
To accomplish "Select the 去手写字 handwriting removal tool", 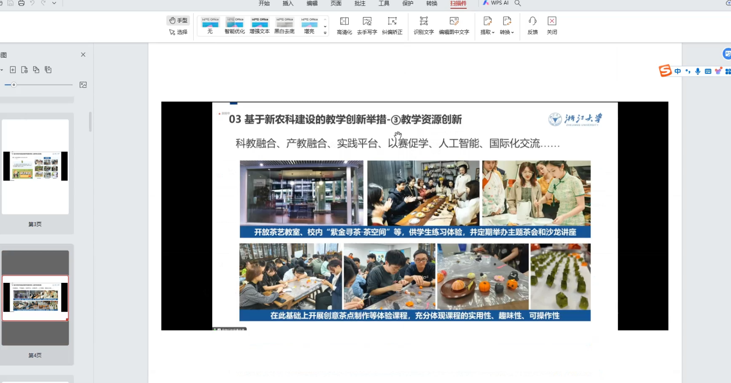I will (x=367, y=25).
